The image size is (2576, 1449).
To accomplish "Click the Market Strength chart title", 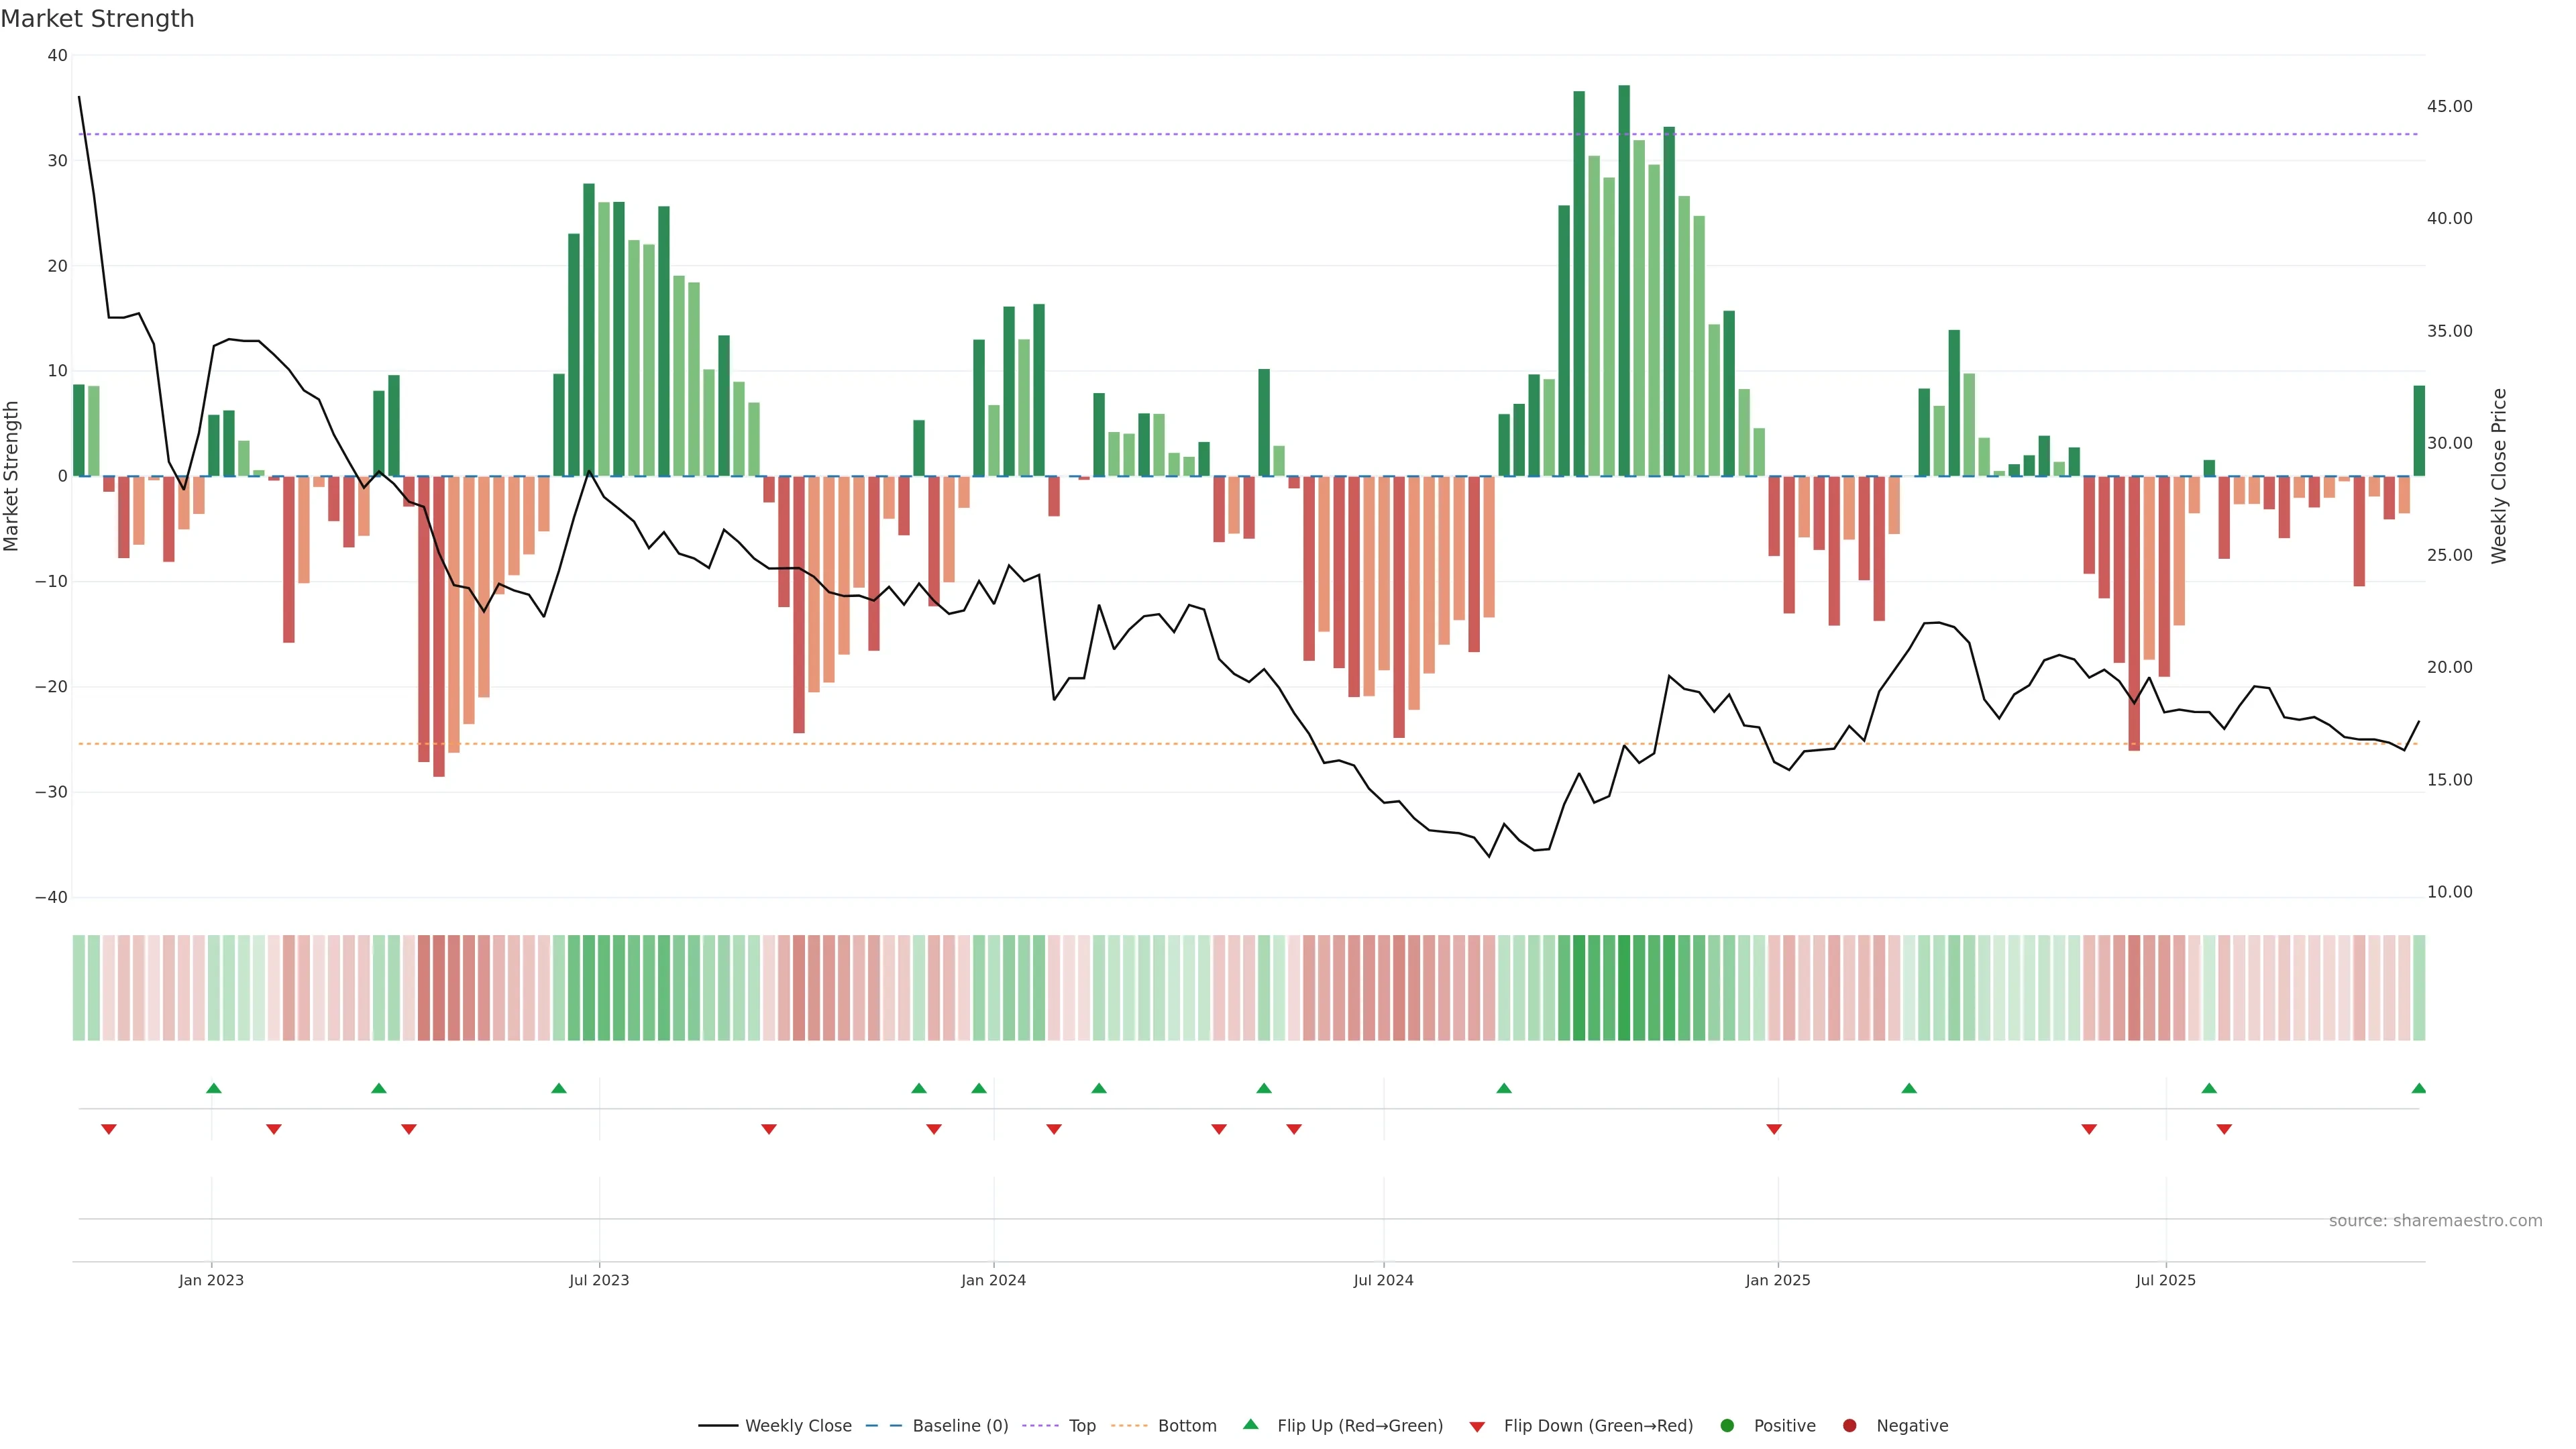I will (97, 18).
